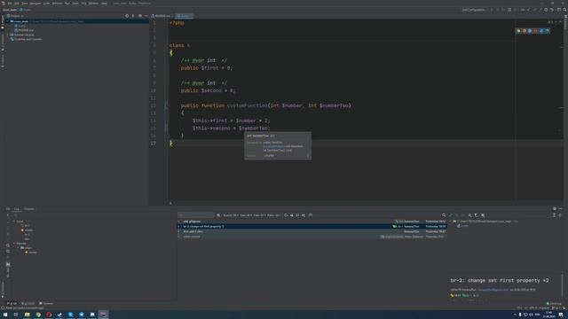This screenshot has width=568, height=319.
Task: Open the Paths: All filter
Action: click(x=273, y=215)
